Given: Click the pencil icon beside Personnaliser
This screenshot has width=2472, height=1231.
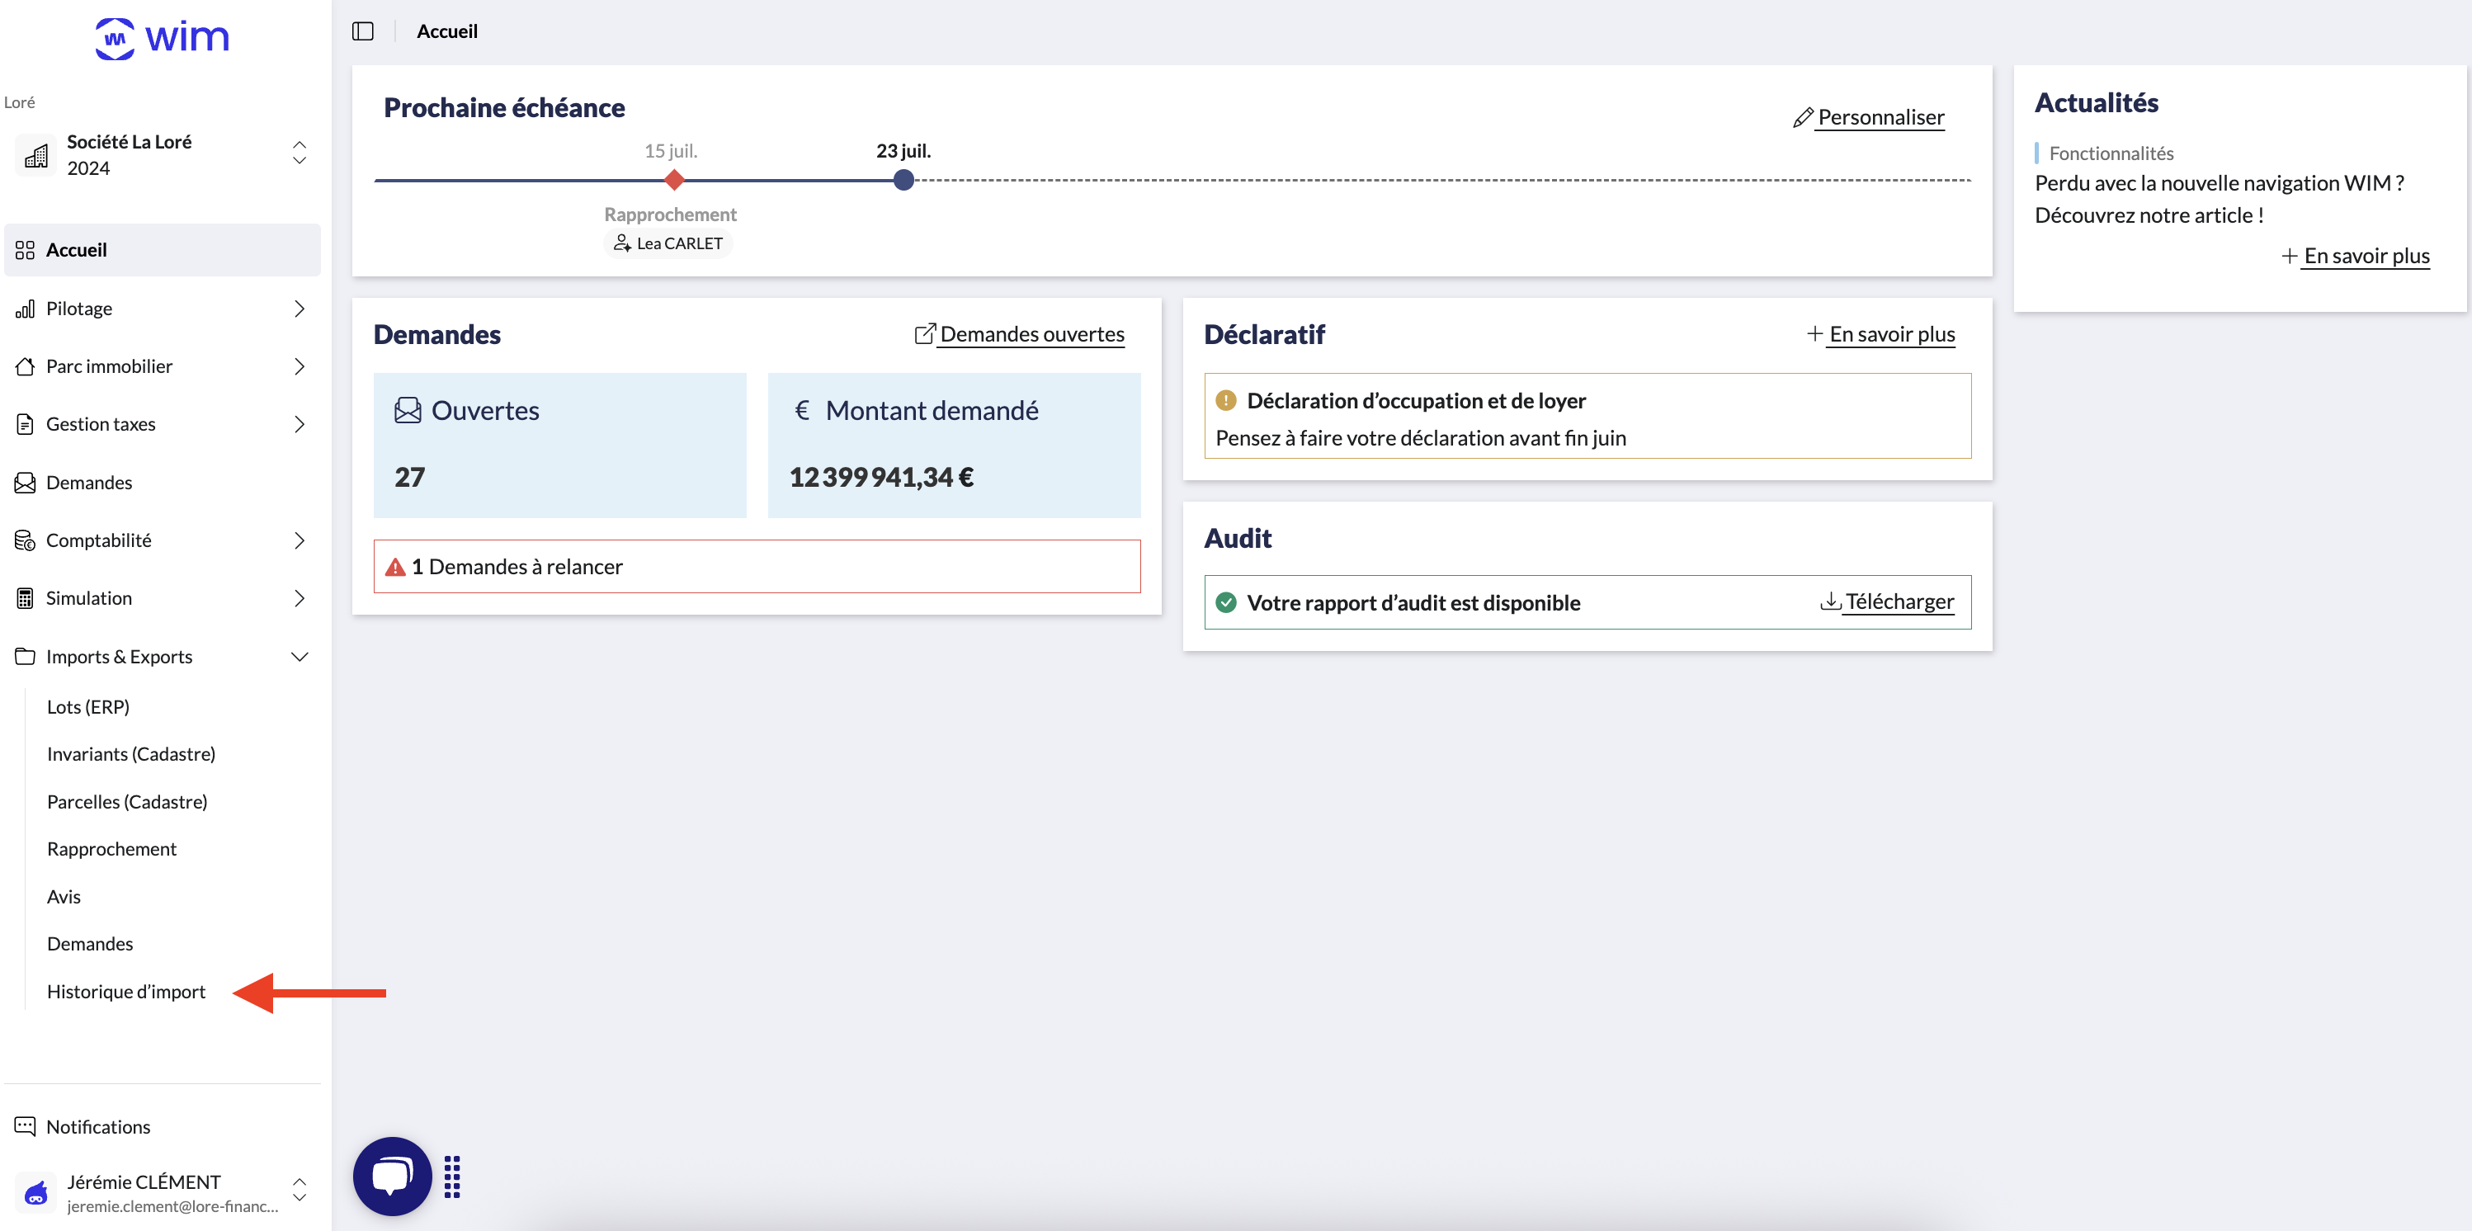Looking at the screenshot, I should pos(1802,117).
